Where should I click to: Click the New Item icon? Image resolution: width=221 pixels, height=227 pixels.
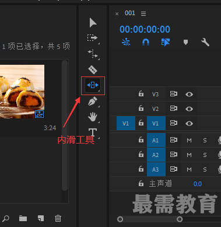41,218
